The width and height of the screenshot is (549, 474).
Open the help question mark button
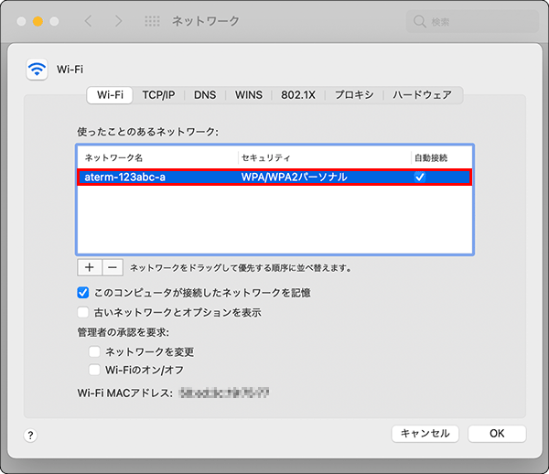click(30, 436)
